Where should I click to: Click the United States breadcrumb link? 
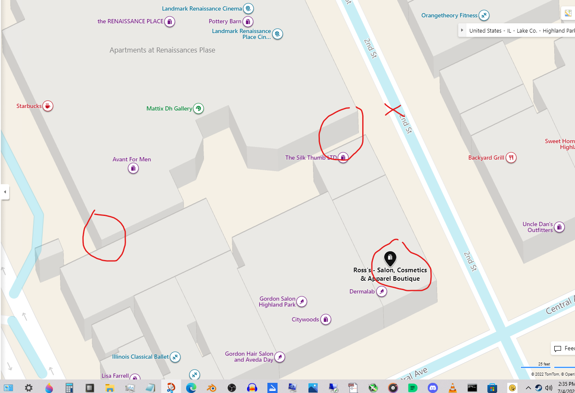(x=485, y=31)
